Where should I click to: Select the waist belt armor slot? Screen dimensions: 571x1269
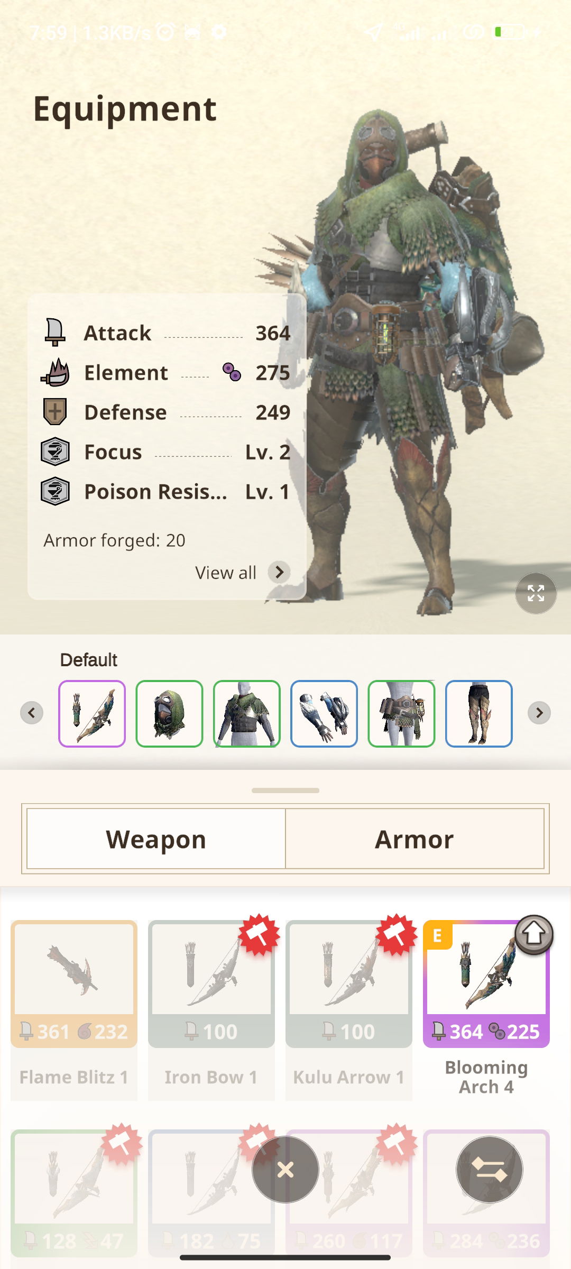click(x=402, y=713)
